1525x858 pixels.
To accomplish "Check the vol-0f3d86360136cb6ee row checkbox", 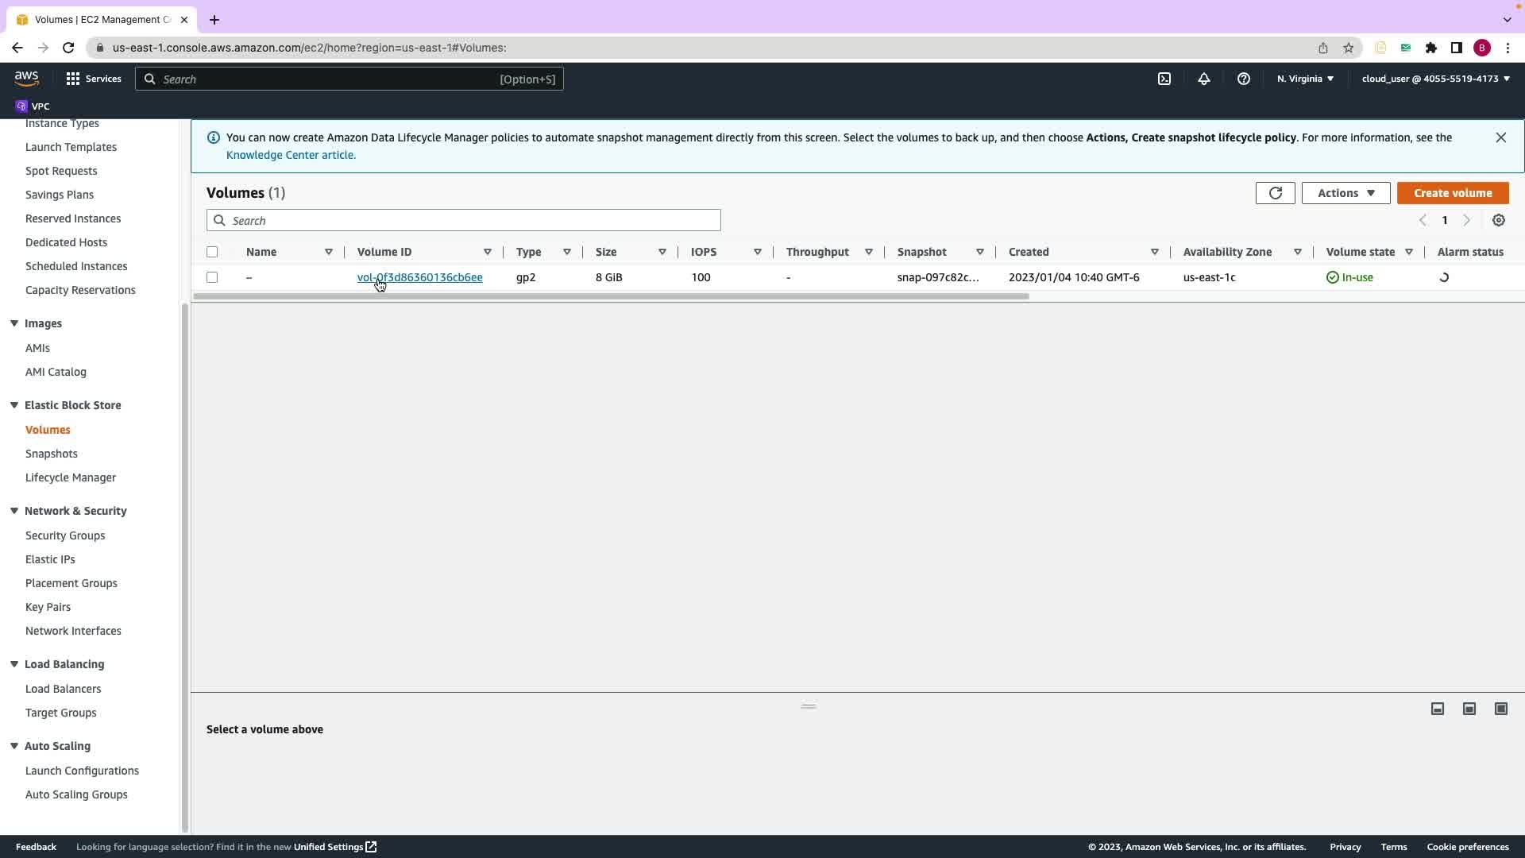I will click(212, 277).
